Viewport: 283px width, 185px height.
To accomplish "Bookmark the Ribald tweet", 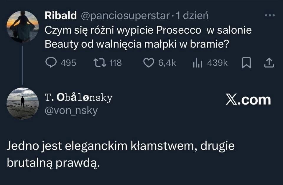I will pyautogui.click(x=246, y=63).
